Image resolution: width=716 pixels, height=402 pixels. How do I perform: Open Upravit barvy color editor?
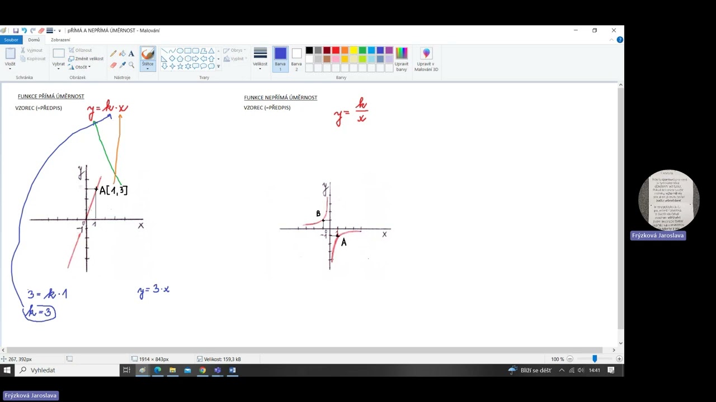click(x=402, y=60)
